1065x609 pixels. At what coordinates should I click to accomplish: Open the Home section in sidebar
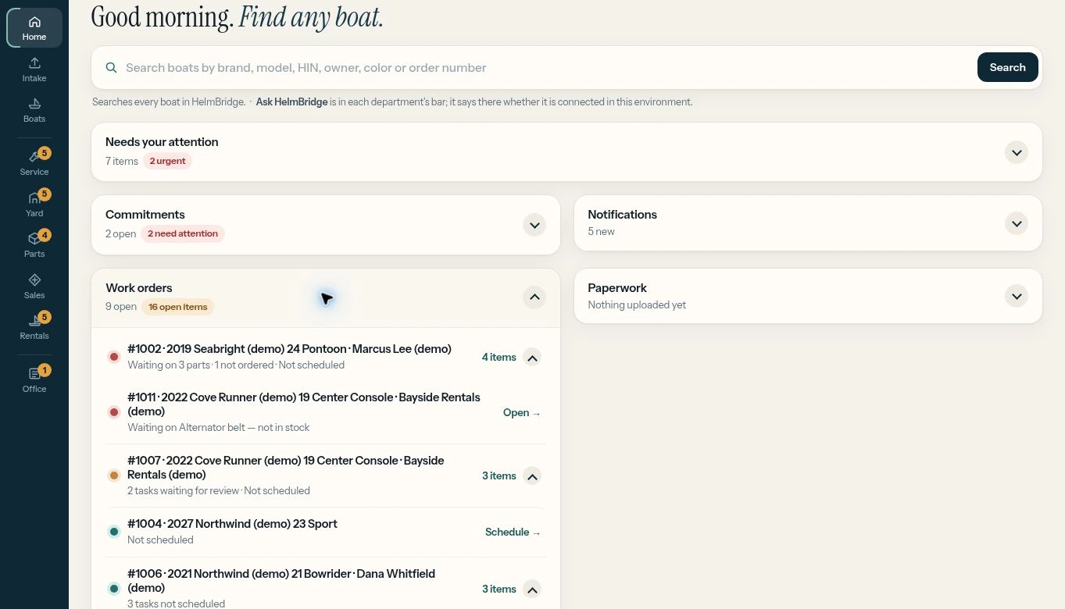point(34,28)
